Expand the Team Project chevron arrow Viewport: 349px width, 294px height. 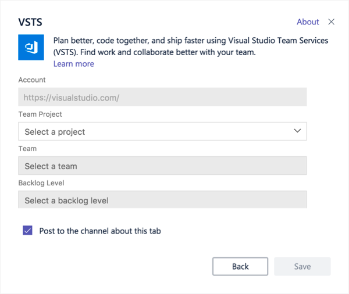pyautogui.click(x=297, y=131)
